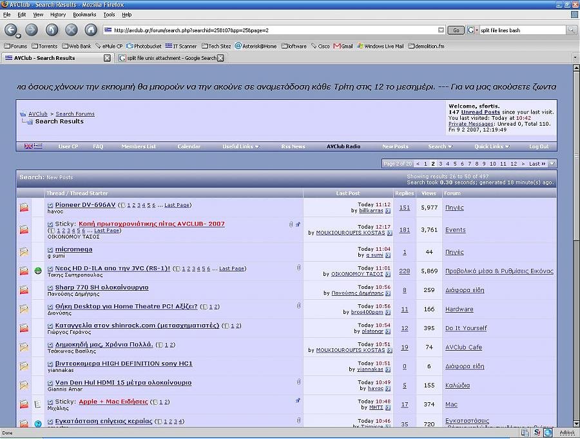Click the Adblock status bar item
The width and height of the screenshot is (580, 439).
566,433
